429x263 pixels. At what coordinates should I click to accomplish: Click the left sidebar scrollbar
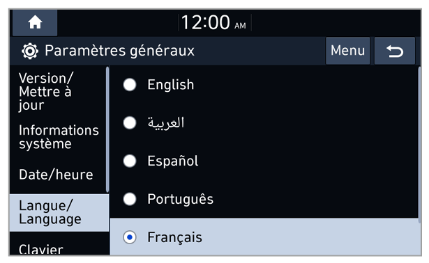coord(107,129)
